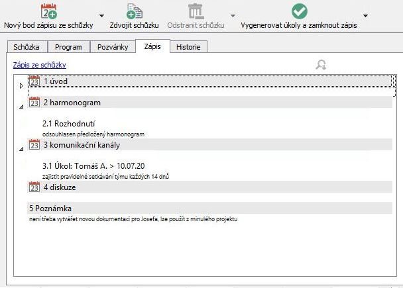Collapse the 3 komunikační kanály section
The image size is (403, 288).
pos(21,149)
